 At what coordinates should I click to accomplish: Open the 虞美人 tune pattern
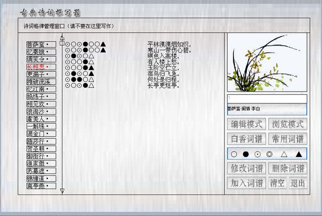[x=41, y=119]
